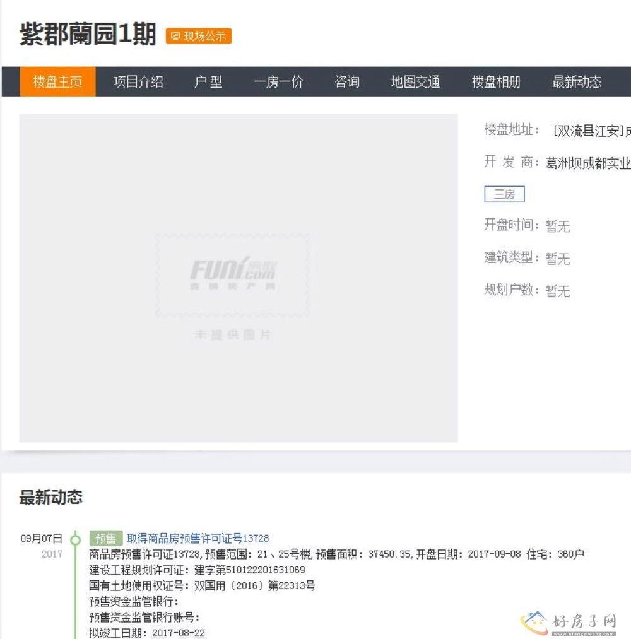Open the 咨询 navigation item
The height and width of the screenshot is (639, 631).
[x=346, y=82]
